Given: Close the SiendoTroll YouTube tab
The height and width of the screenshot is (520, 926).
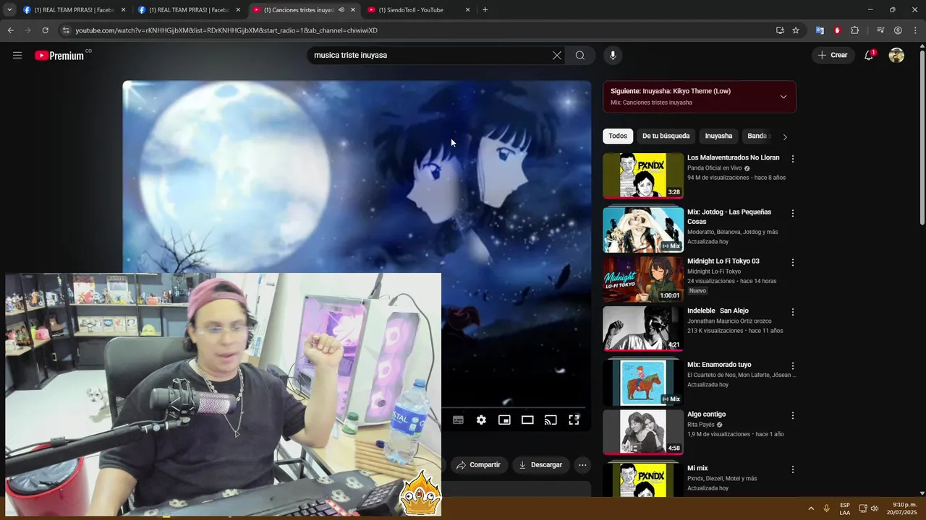Looking at the screenshot, I should point(467,10).
